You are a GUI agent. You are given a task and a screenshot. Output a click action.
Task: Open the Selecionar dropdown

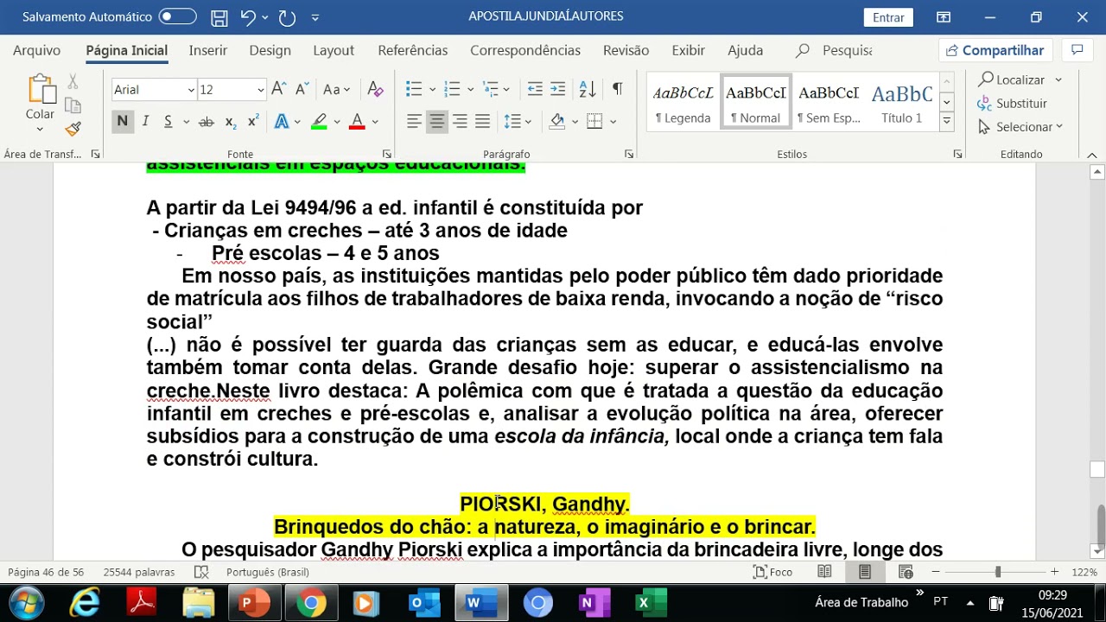coord(1020,127)
